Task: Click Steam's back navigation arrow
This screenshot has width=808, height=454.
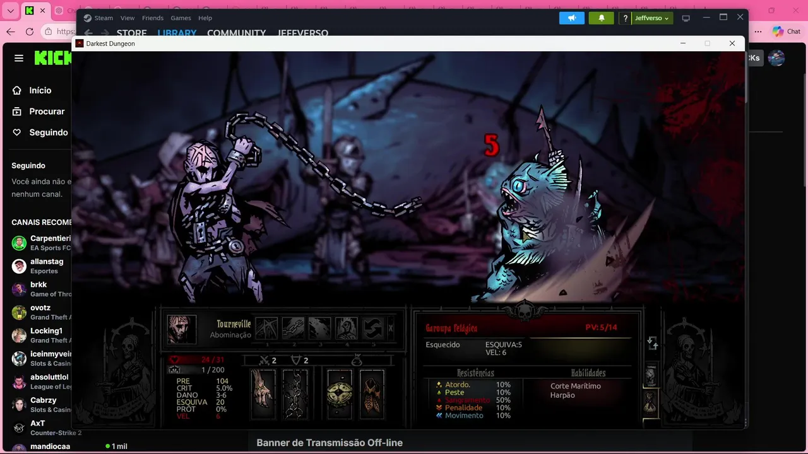Action: [x=89, y=33]
